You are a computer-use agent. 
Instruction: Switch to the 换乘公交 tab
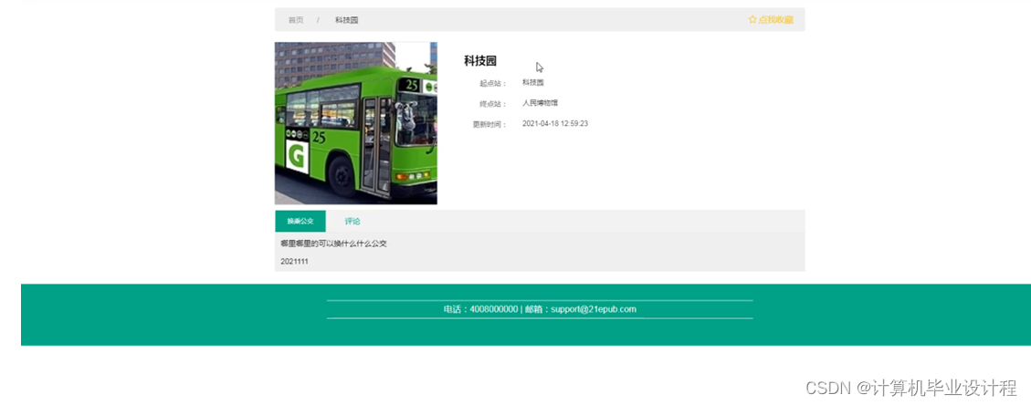pyautogui.click(x=300, y=222)
